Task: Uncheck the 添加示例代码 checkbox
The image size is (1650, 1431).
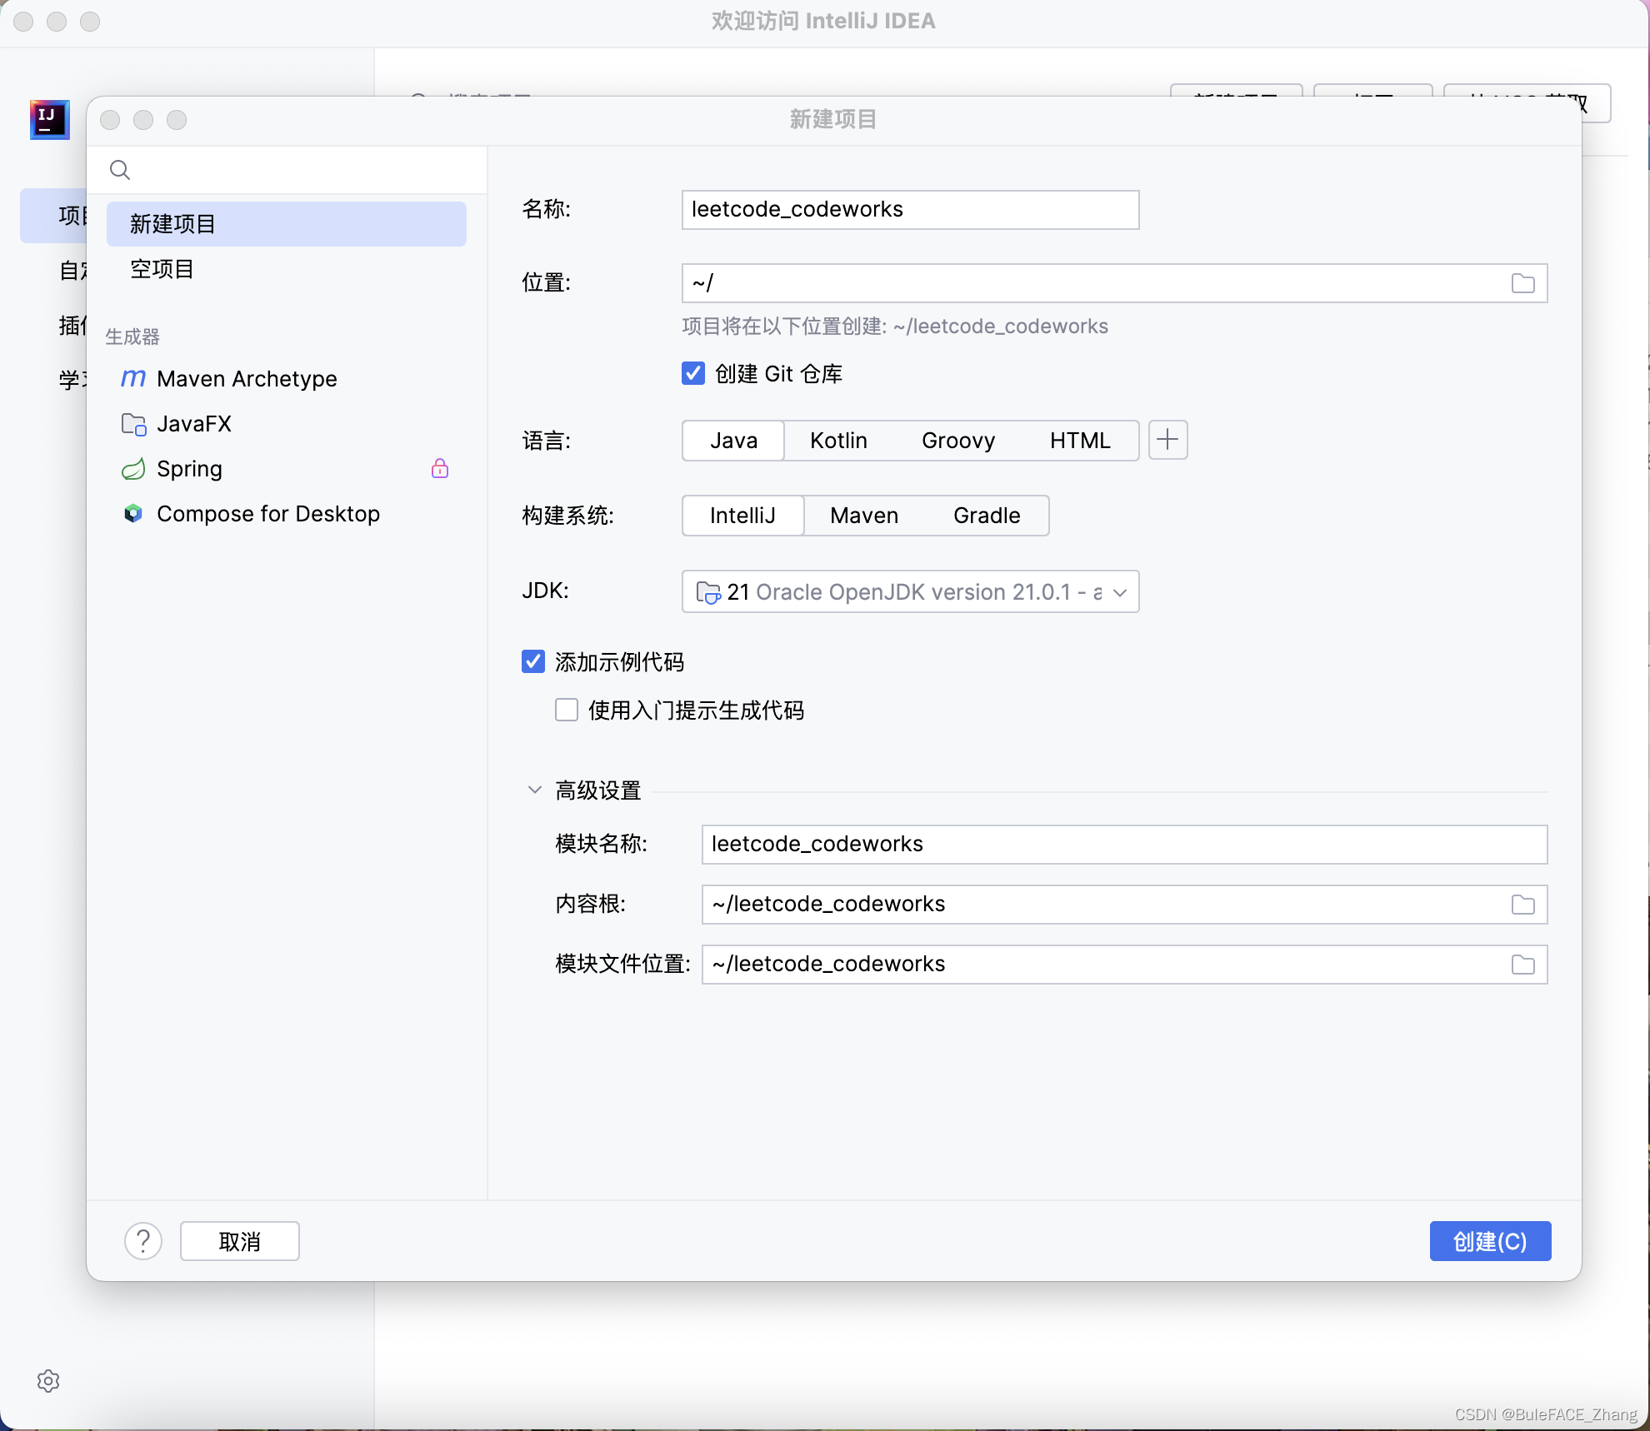Action: click(x=533, y=661)
